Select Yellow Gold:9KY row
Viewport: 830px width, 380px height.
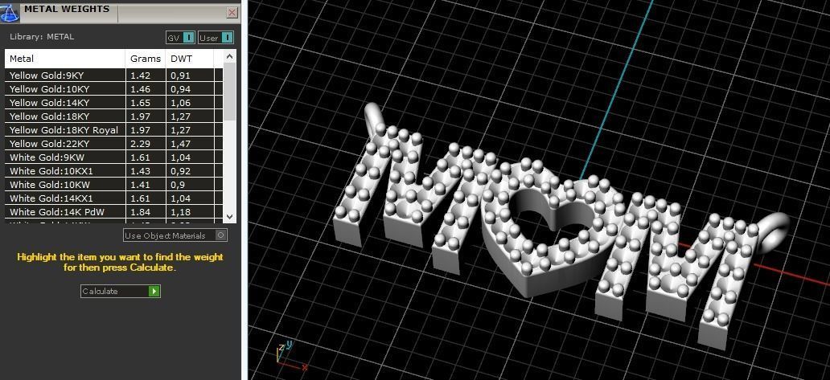point(114,75)
